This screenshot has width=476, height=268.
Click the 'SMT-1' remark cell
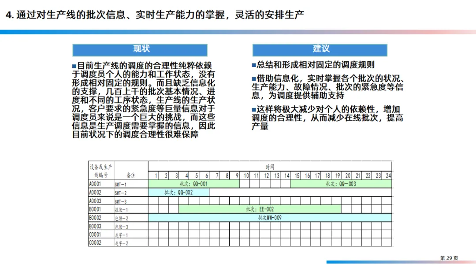point(131,184)
